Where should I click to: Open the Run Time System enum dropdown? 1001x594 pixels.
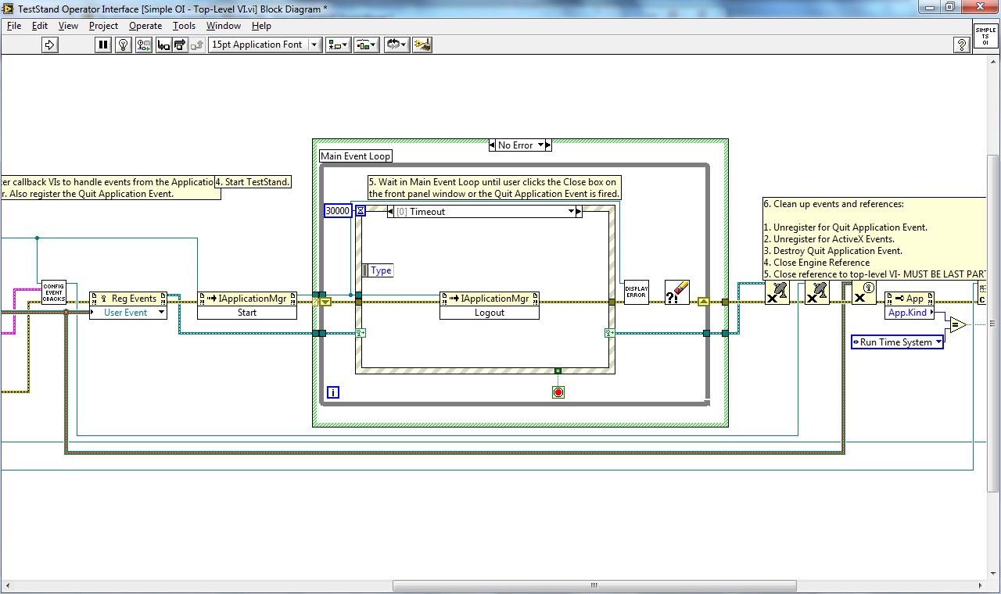(938, 342)
